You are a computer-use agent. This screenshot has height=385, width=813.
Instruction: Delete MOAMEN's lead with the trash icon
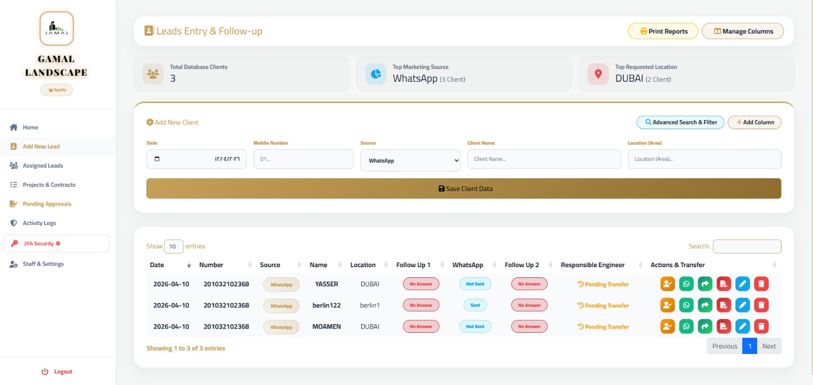coord(761,327)
